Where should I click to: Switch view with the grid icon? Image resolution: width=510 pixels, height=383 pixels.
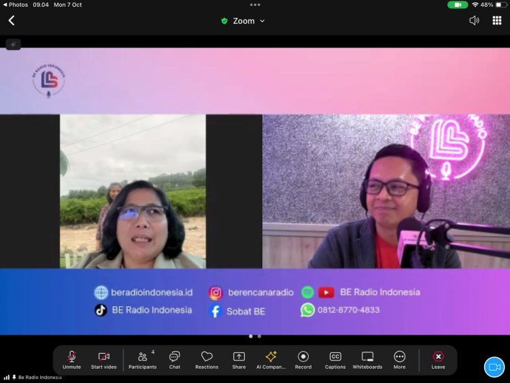tap(496, 20)
